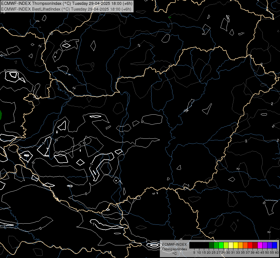Select the violet 50–55 legend swatch
The width and height of the screenshot is (280, 258).
tap(270, 245)
